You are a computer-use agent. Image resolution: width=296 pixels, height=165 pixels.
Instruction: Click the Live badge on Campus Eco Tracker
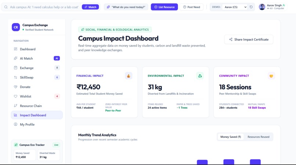pos(56,145)
